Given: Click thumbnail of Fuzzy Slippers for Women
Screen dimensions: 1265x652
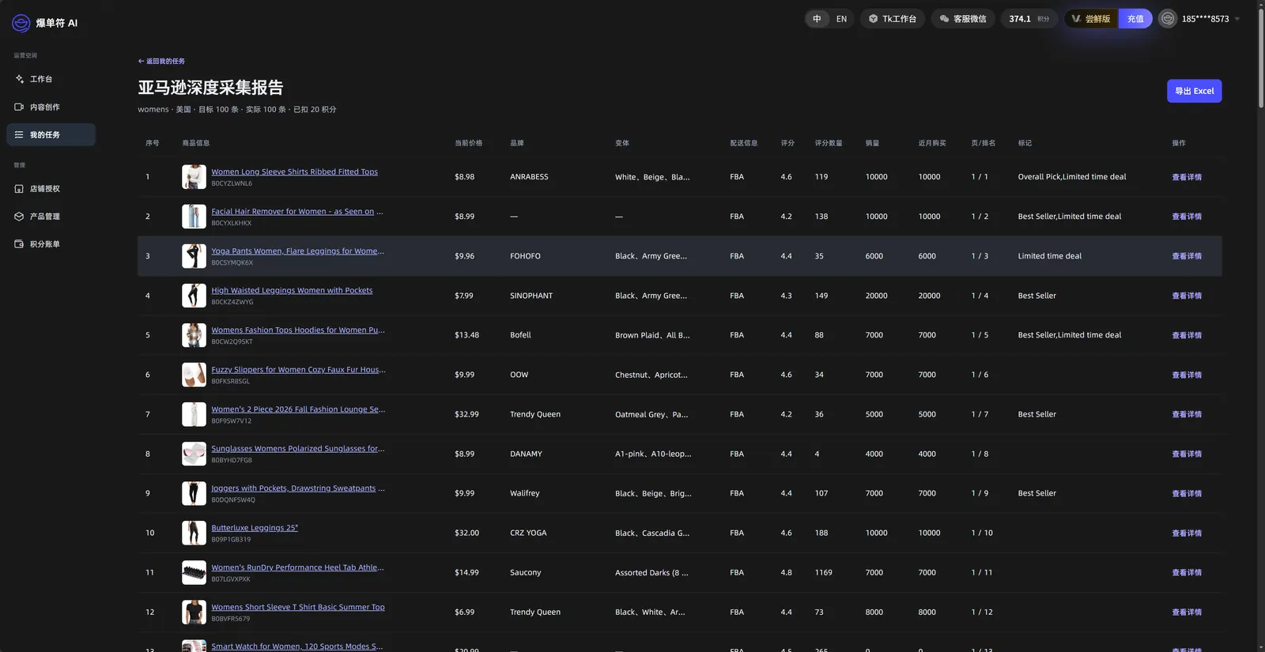Looking at the screenshot, I should pos(194,375).
